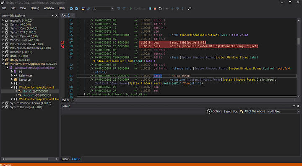The image size is (302, 166).
Task: Select the Form1 document tab
Action: (65, 15)
